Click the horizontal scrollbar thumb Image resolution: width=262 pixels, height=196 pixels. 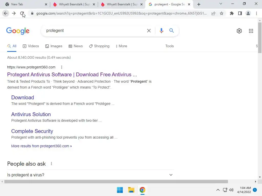point(116,181)
